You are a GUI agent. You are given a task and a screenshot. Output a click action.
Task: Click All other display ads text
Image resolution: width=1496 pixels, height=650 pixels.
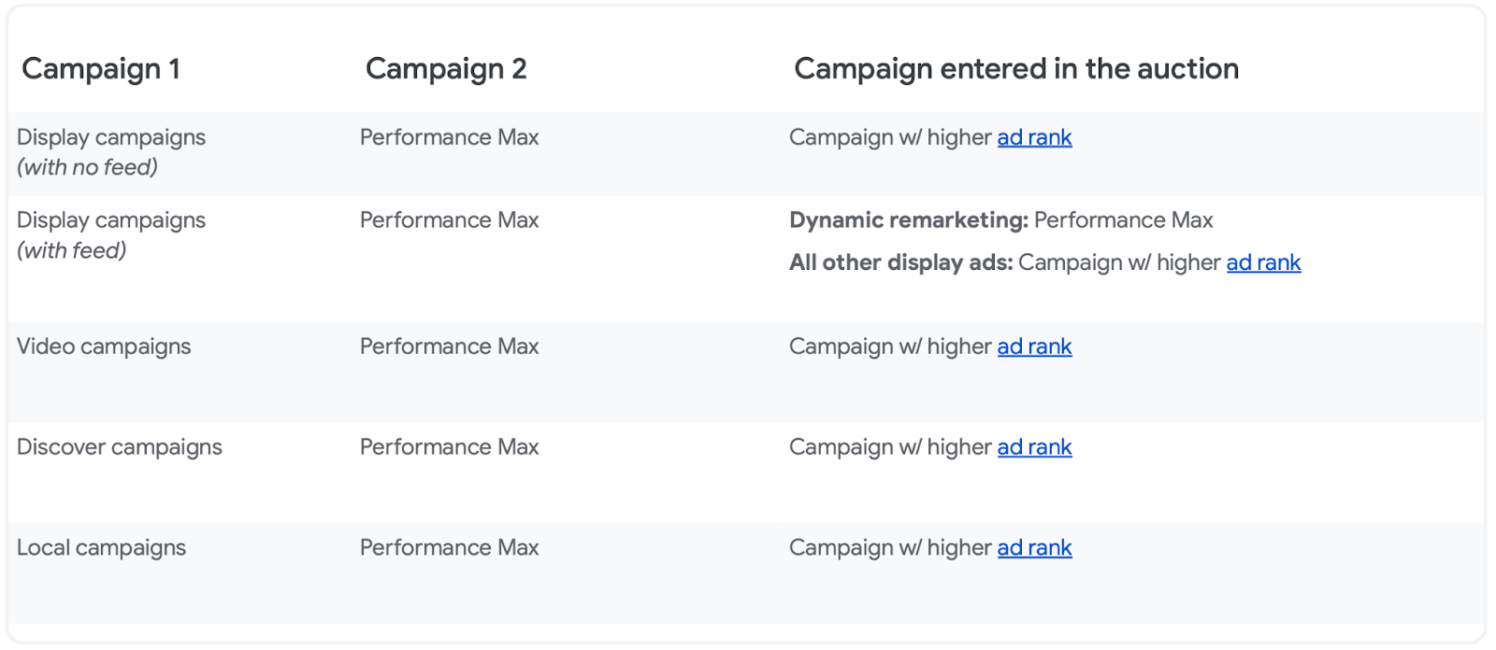tap(900, 262)
